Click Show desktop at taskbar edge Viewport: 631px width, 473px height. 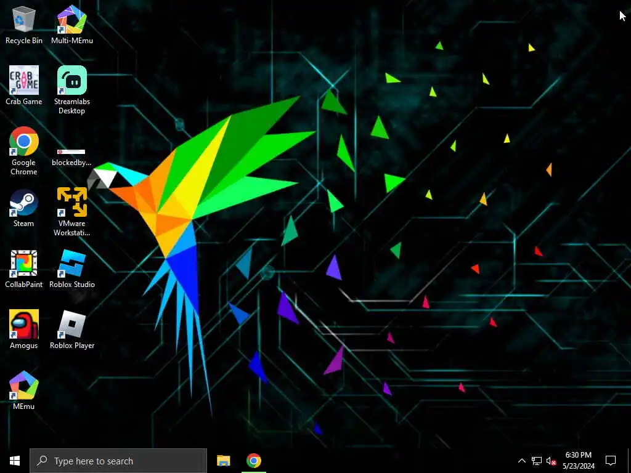629,461
